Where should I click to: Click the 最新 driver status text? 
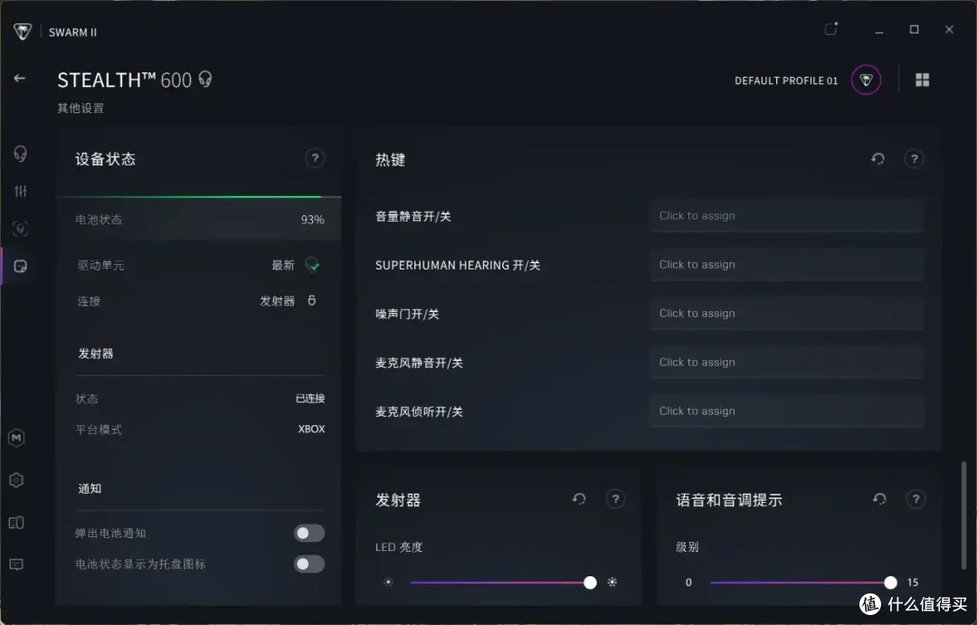click(x=283, y=265)
